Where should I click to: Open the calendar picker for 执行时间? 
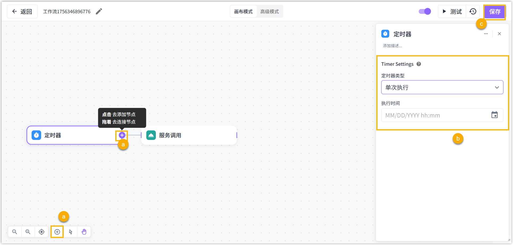494,115
